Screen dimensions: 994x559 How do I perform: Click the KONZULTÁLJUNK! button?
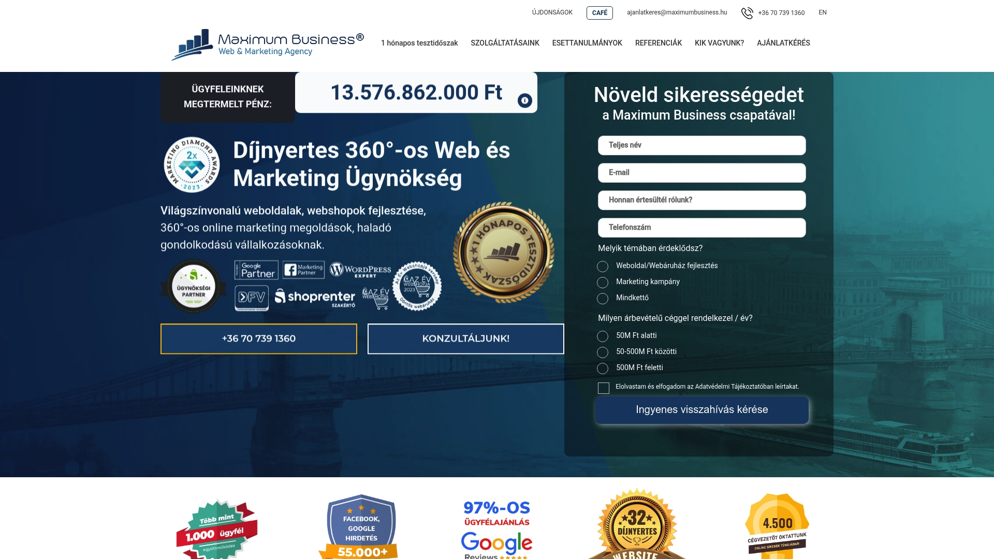coord(465,339)
